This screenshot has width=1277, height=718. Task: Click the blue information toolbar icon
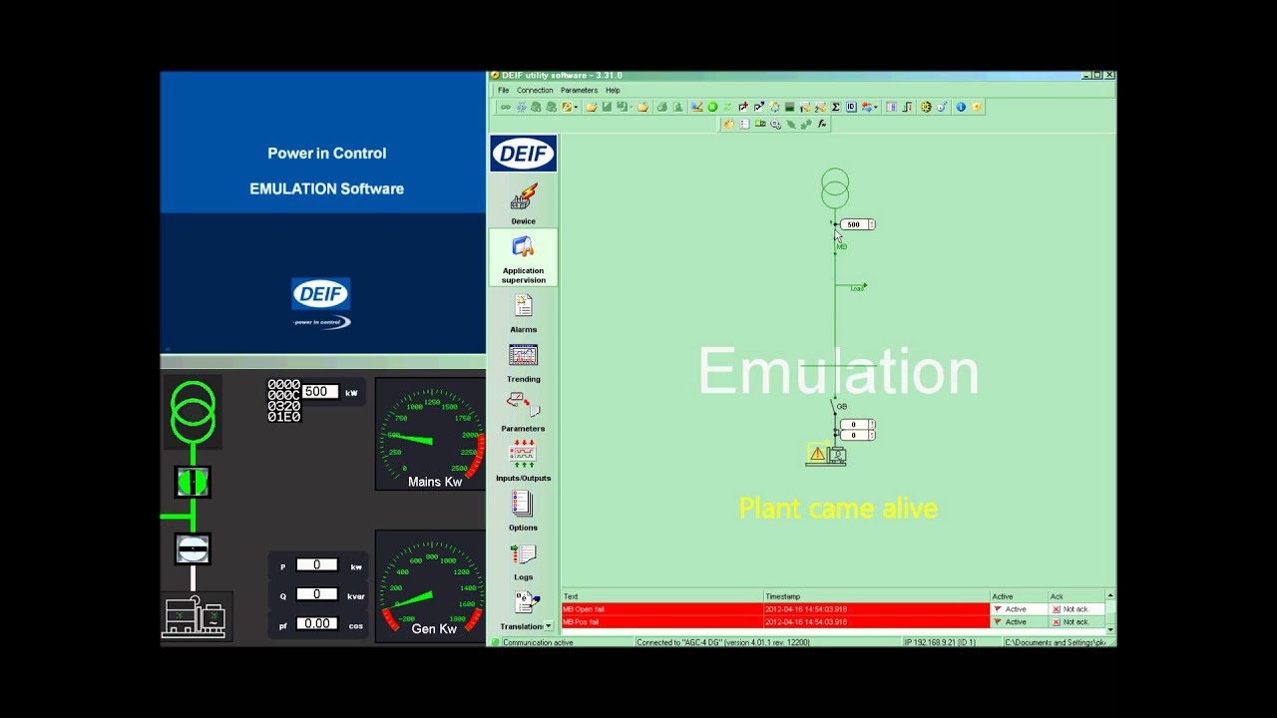961,107
